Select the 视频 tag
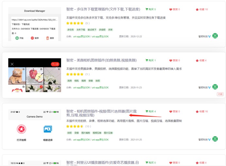Image resolution: width=226 pixels, height=166 pixels. click(x=84, y=81)
